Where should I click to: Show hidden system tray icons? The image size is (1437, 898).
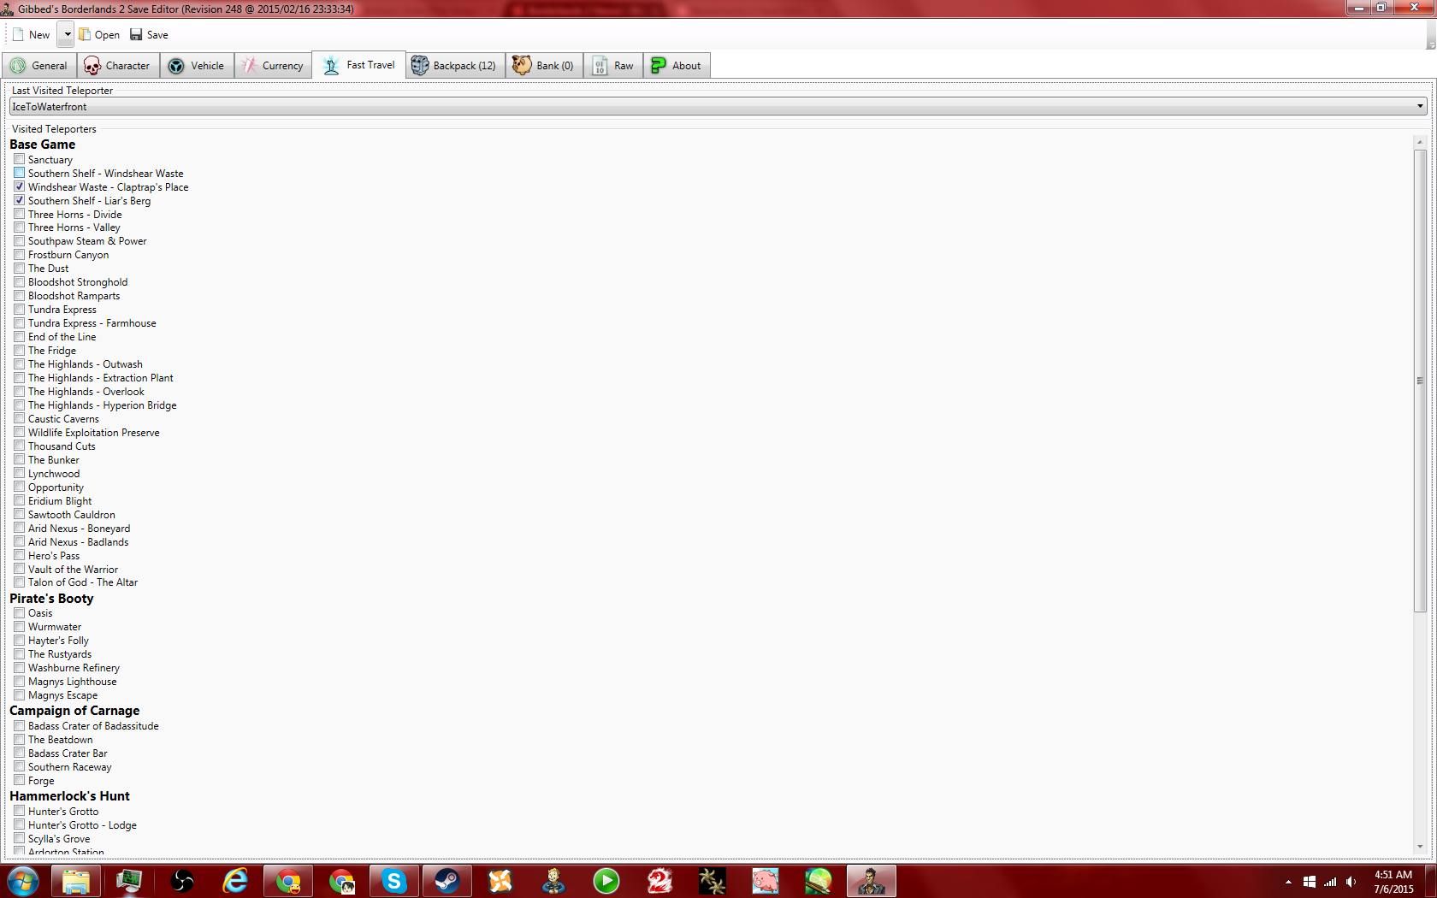(x=1288, y=882)
